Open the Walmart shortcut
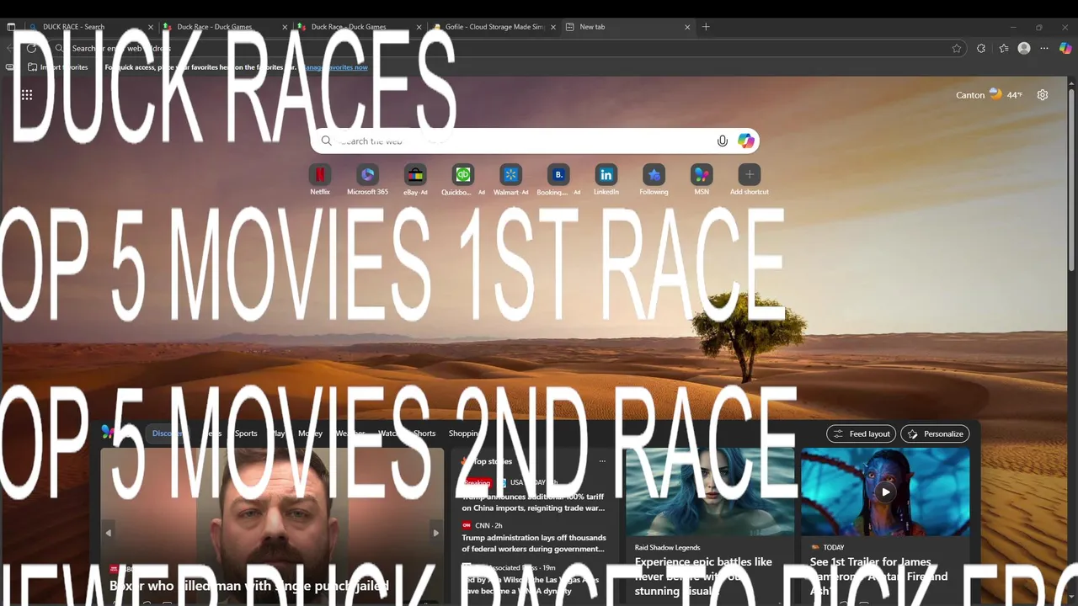The width and height of the screenshot is (1078, 606). click(x=510, y=179)
